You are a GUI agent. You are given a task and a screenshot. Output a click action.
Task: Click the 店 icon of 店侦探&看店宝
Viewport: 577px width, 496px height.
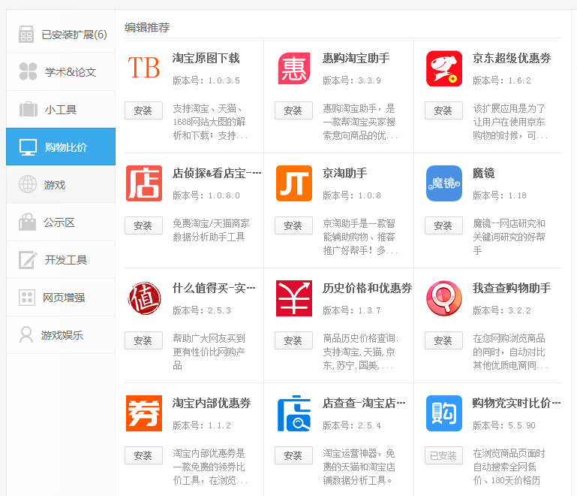(x=144, y=183)
